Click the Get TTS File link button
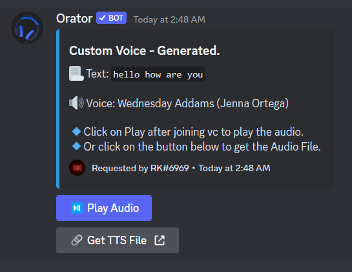Screen dimensions: 352x272 118,240
